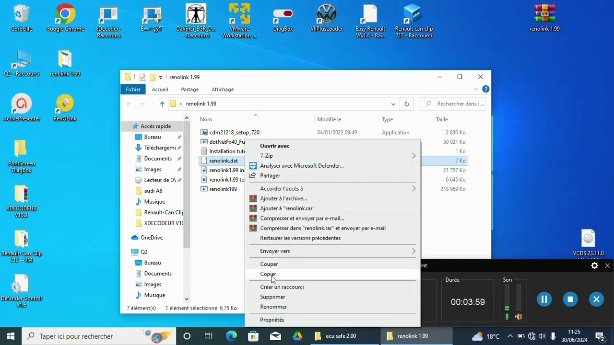Open Microsoft Store from the taskbar

coord(253,336)
